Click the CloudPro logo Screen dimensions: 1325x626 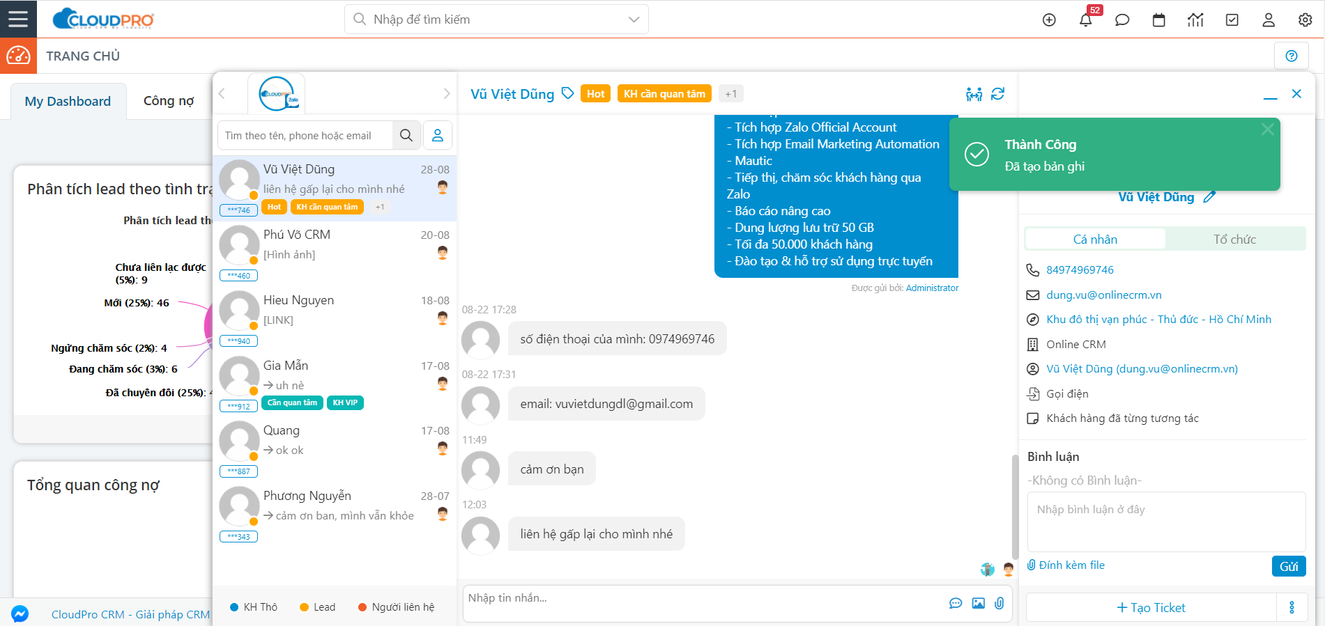103,19
